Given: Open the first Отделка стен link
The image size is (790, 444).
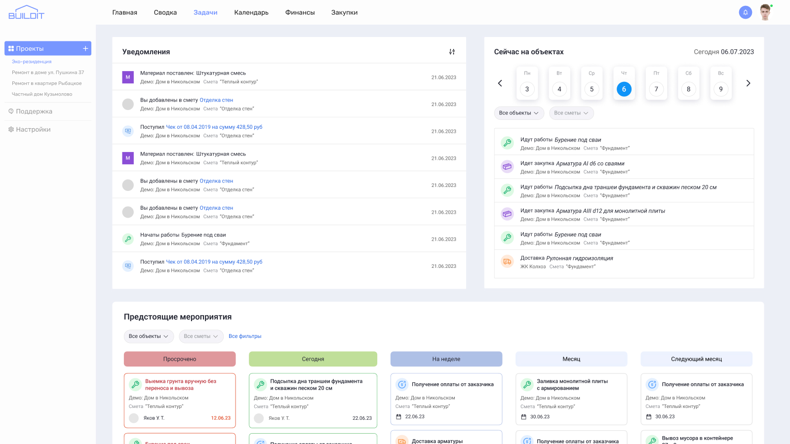Looking at the screenshot, I should (x=216, y=100).
